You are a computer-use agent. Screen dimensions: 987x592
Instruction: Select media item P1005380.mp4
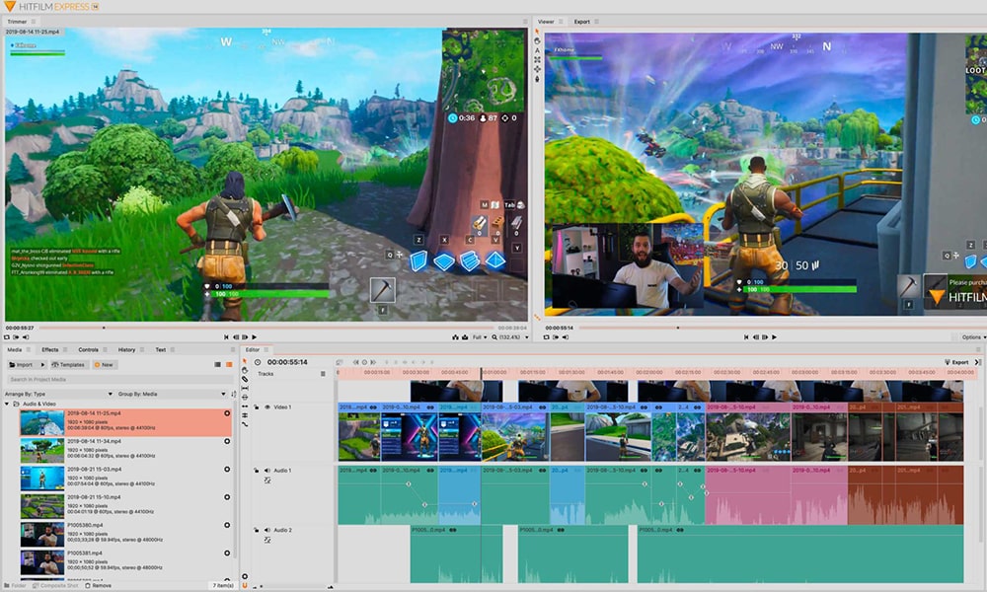click(x=124, y=534)
